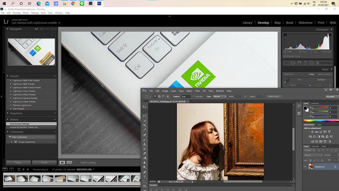Expand Lightroom Color Presets folder
The height and width of the screenshot is (191, 339).
pyautogui.click(x=11, y=91)
